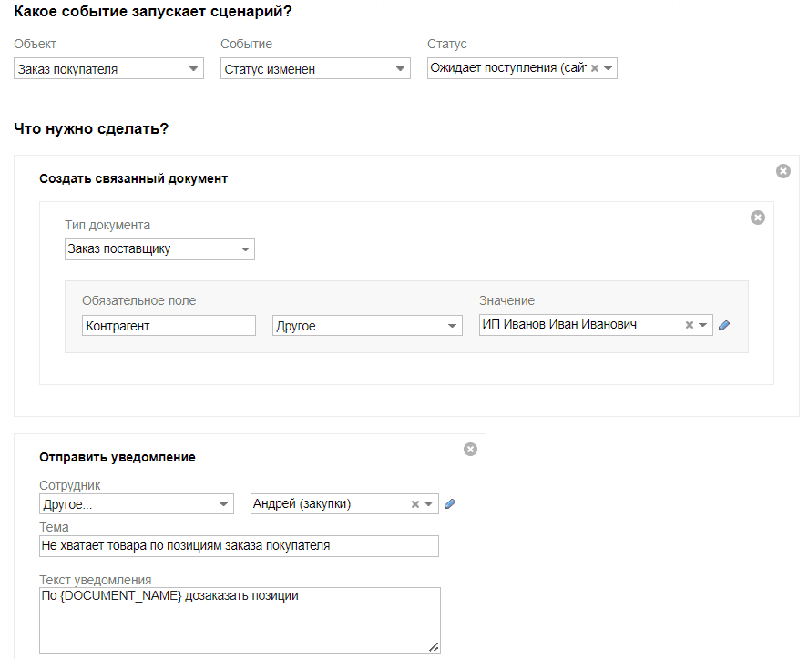Open the 'Заказ поставщику' document type dropdown

244,249
